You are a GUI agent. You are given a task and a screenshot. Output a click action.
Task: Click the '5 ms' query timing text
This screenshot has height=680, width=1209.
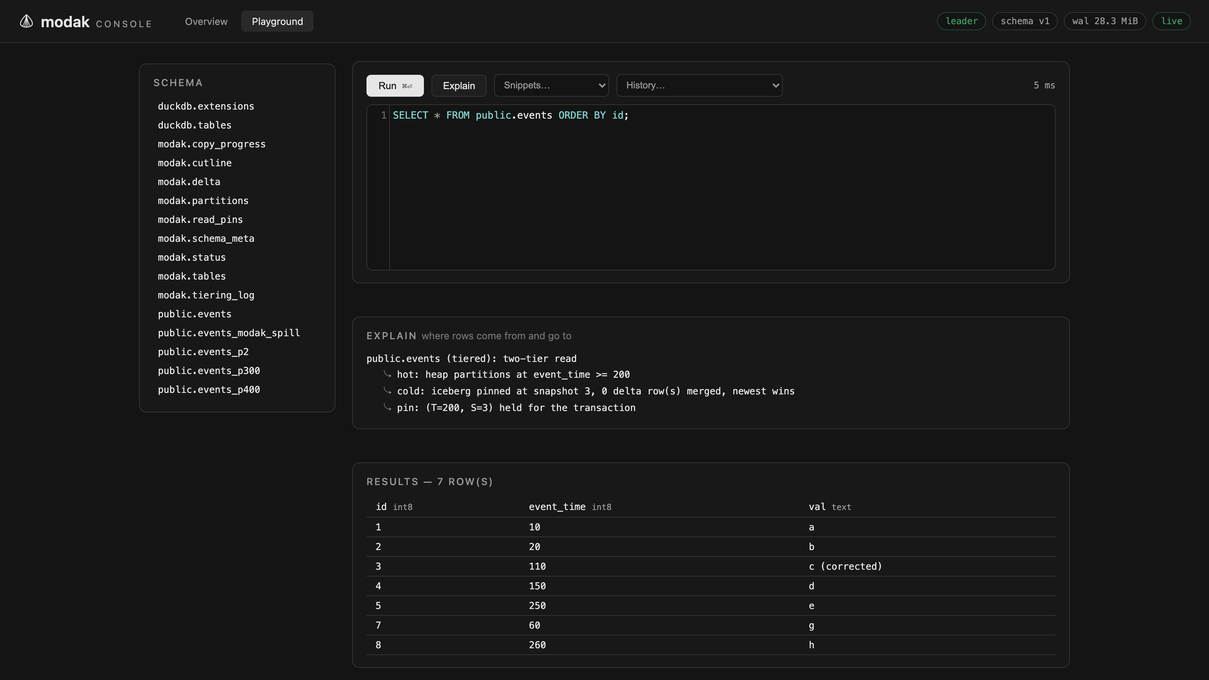[x=1044, y=85]
